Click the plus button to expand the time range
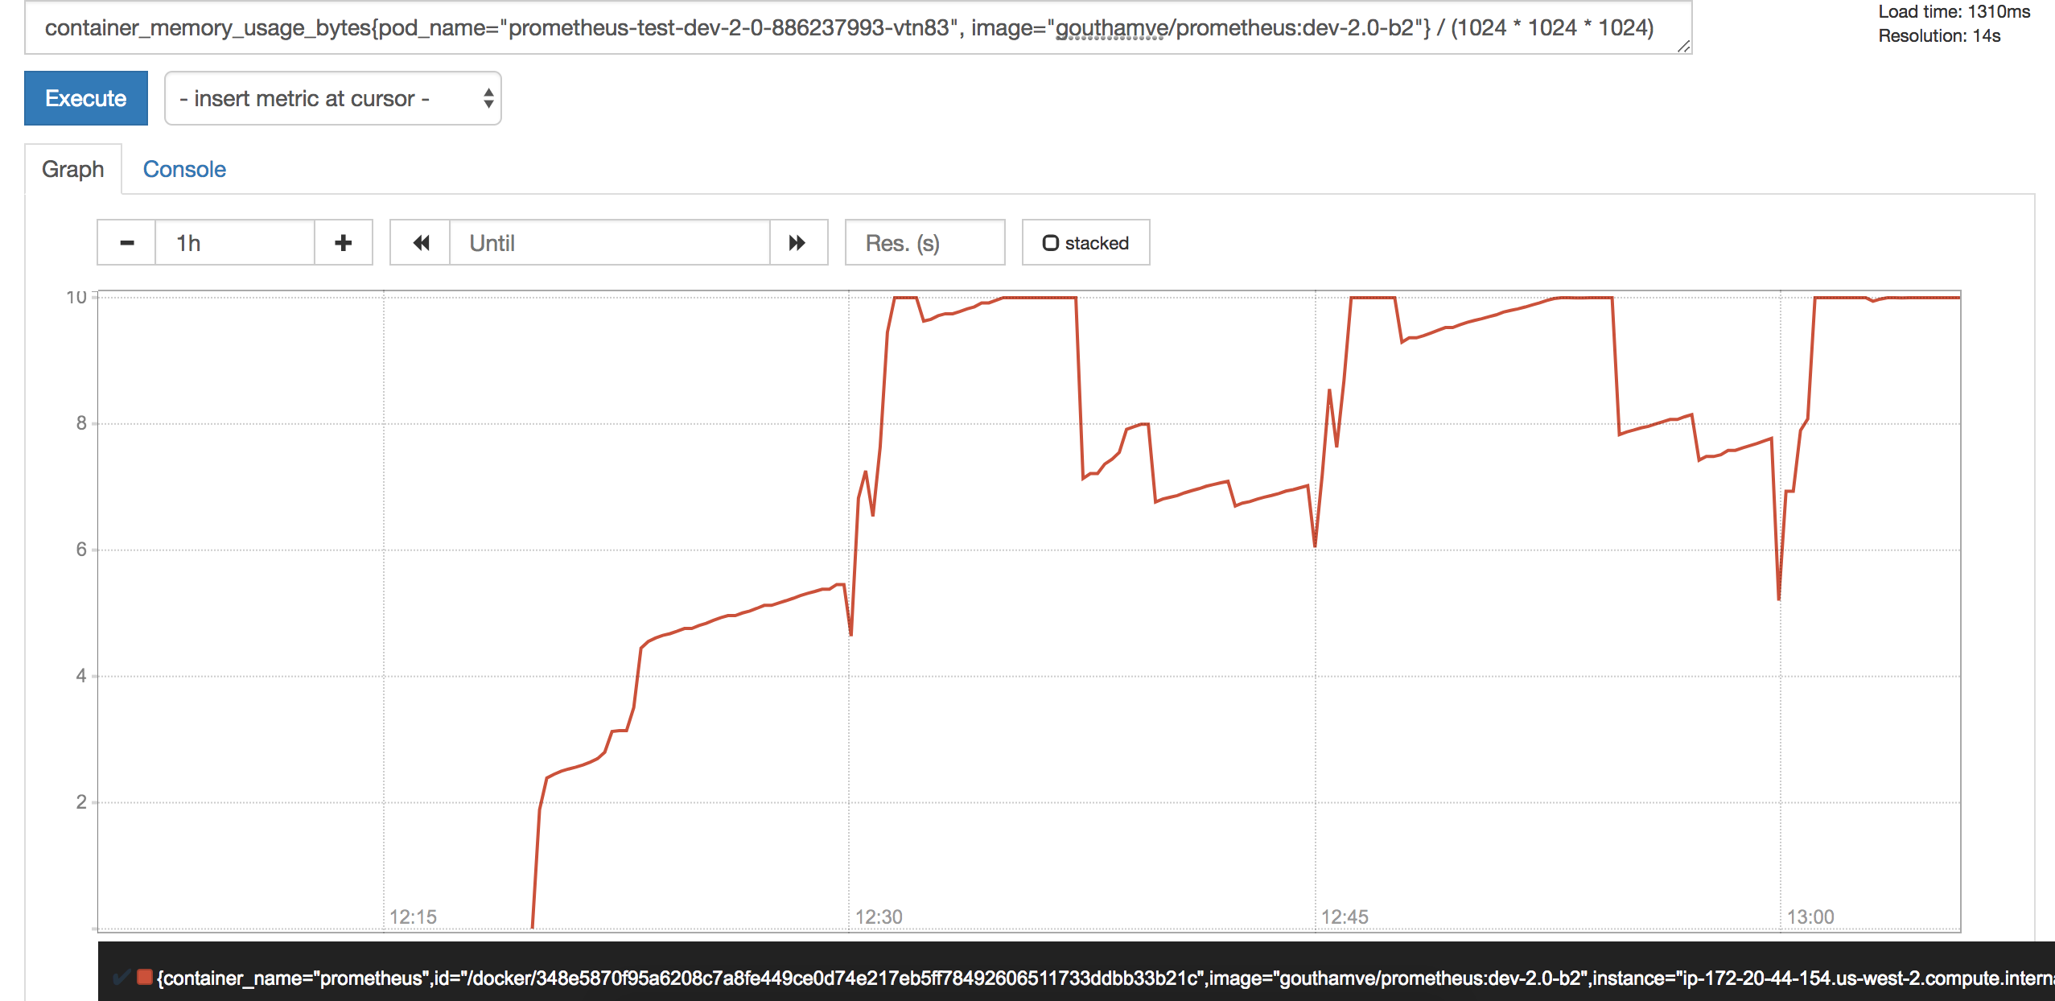Image resolution: width=2055 pixels, height=1001 pixels. pos(344,243)
